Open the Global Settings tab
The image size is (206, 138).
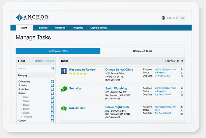click(x=99, y=28)
